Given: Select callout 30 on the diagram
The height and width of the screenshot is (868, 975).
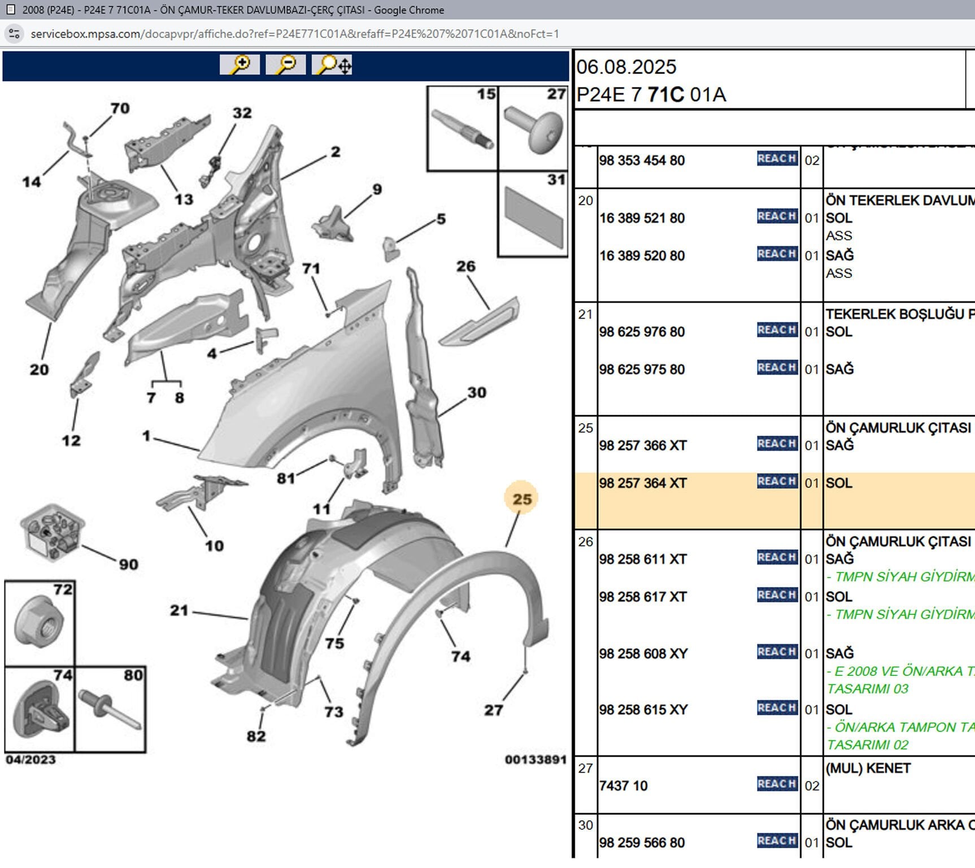Looking at the screenshot, I should (477, 392).
